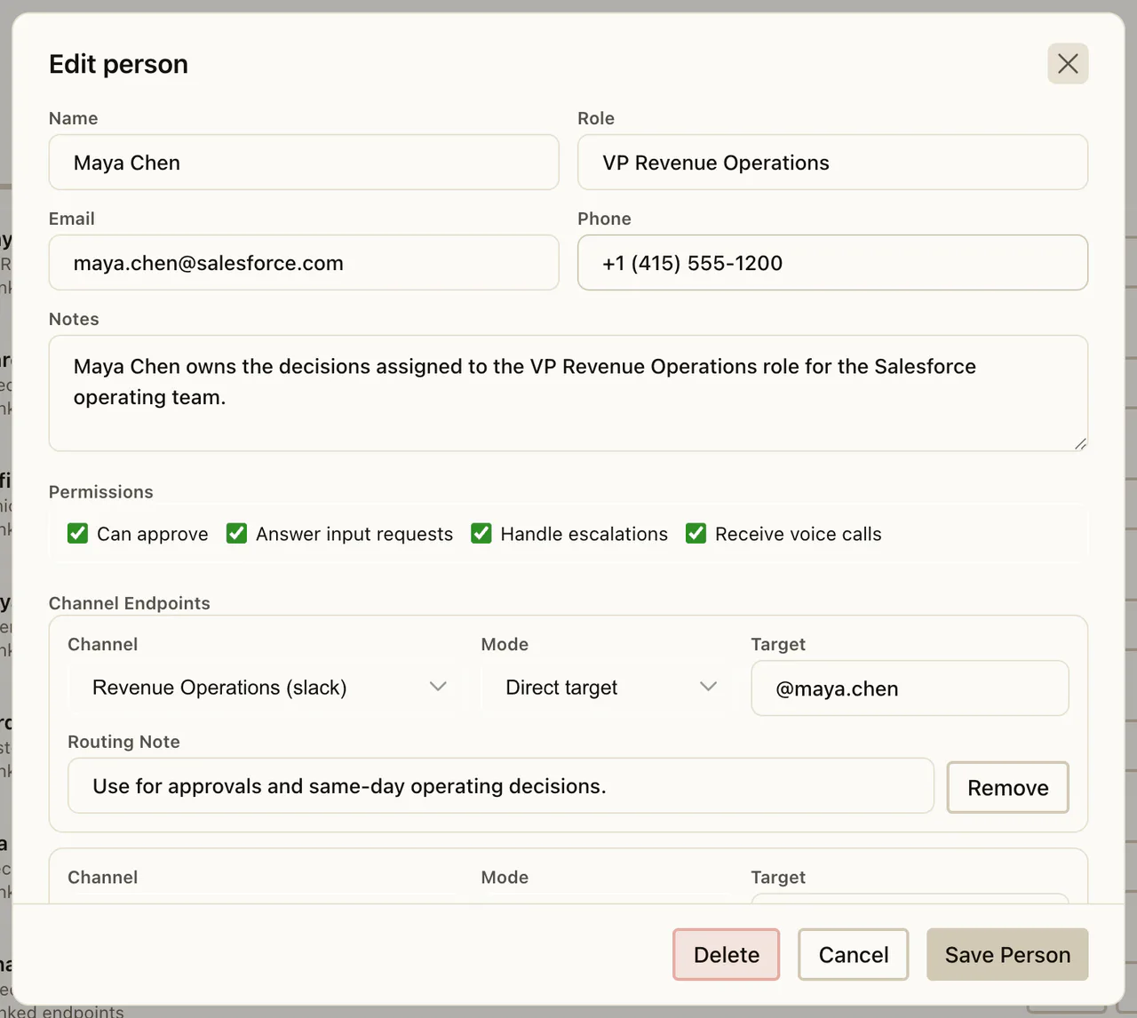Disable the Handle escalations checkbox
The width and height of the screenshot is (1137, 1018).
[481, 533]
